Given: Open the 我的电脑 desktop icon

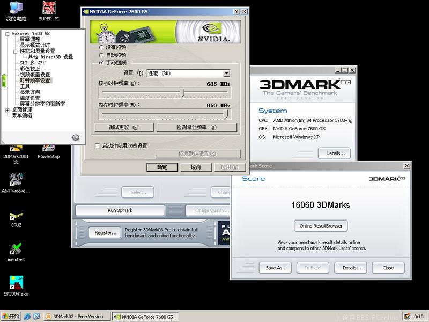Looking at the screenshot, I should (16, 11).
